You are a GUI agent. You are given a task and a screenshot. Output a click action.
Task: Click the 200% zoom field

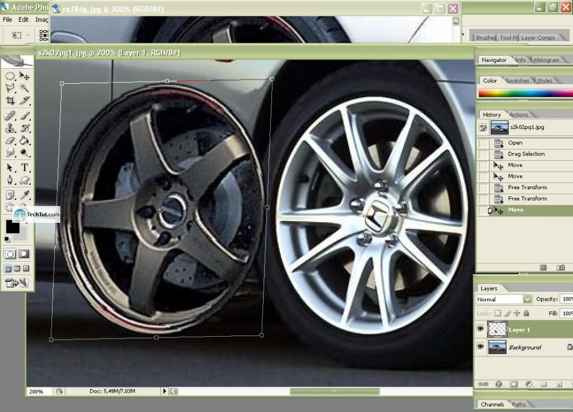click(x=39, y=392)
